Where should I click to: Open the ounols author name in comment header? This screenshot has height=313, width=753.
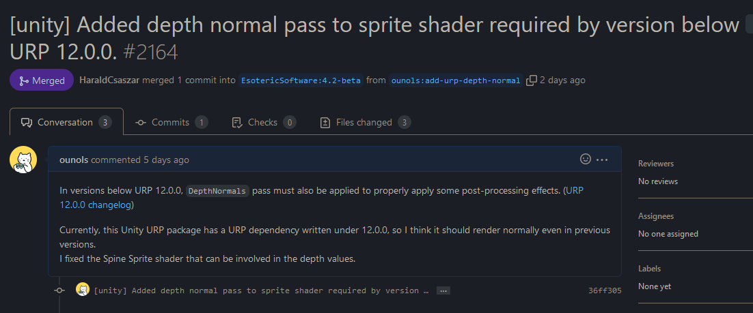[x=74, y=160]
